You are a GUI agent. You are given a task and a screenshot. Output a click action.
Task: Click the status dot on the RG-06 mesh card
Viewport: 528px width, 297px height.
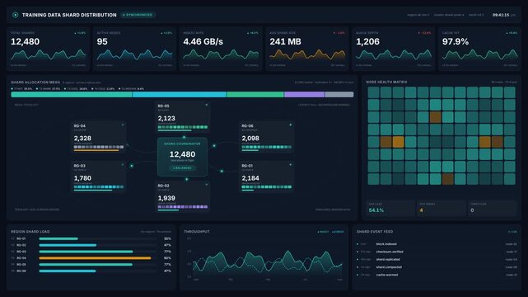point(290,125)
